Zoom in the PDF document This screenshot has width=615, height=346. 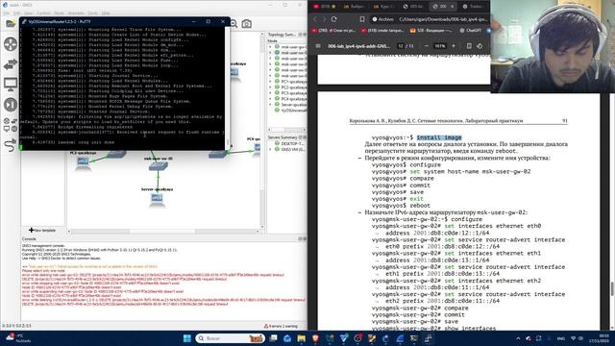click(454, 46)
